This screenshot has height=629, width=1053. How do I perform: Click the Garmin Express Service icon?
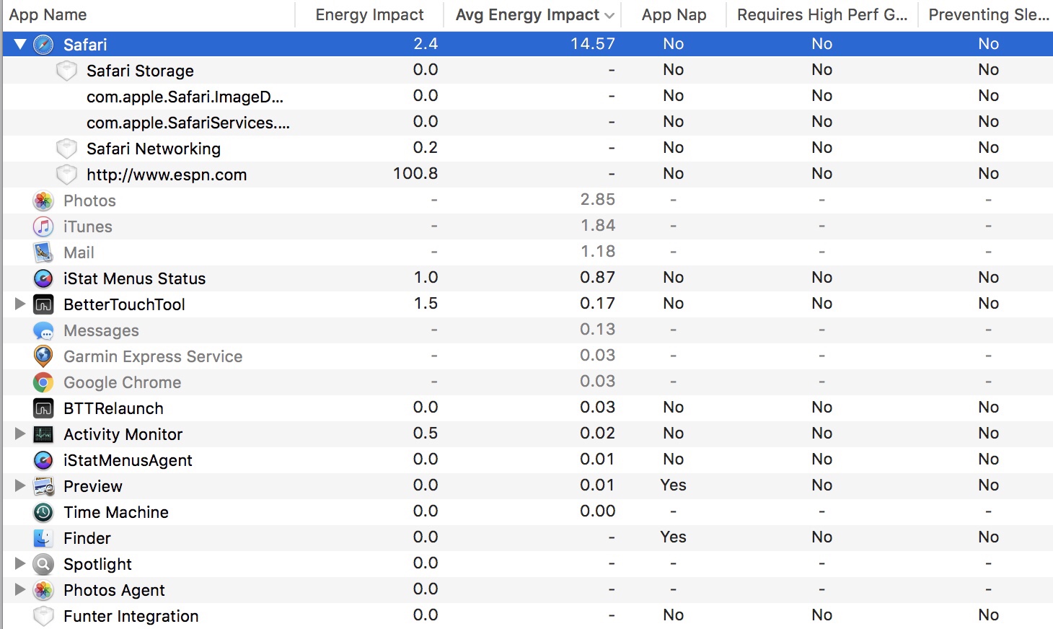pos(43,356)
